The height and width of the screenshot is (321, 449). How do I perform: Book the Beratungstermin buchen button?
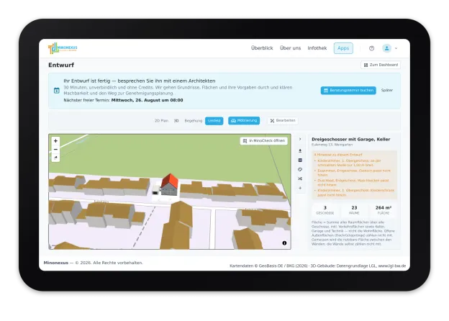click(x=348, y=91)
